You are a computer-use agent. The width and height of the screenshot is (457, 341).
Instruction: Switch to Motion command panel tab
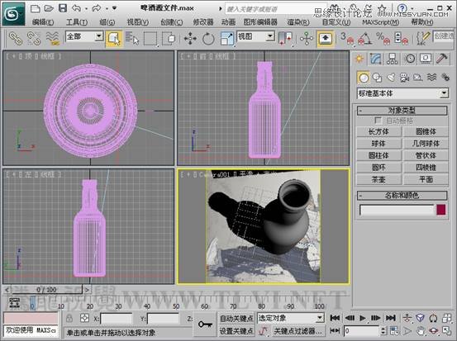click(410, 59)
